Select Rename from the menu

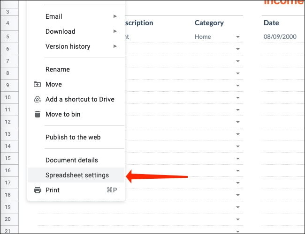58,69
